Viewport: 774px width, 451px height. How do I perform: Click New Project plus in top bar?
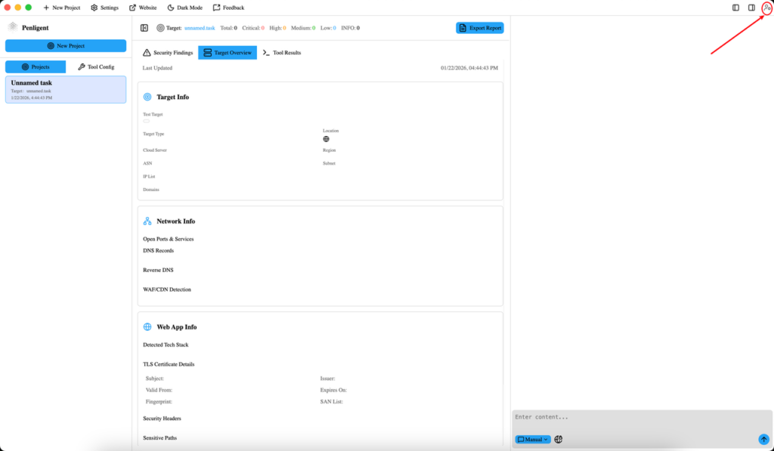click(x=61, y=8)
